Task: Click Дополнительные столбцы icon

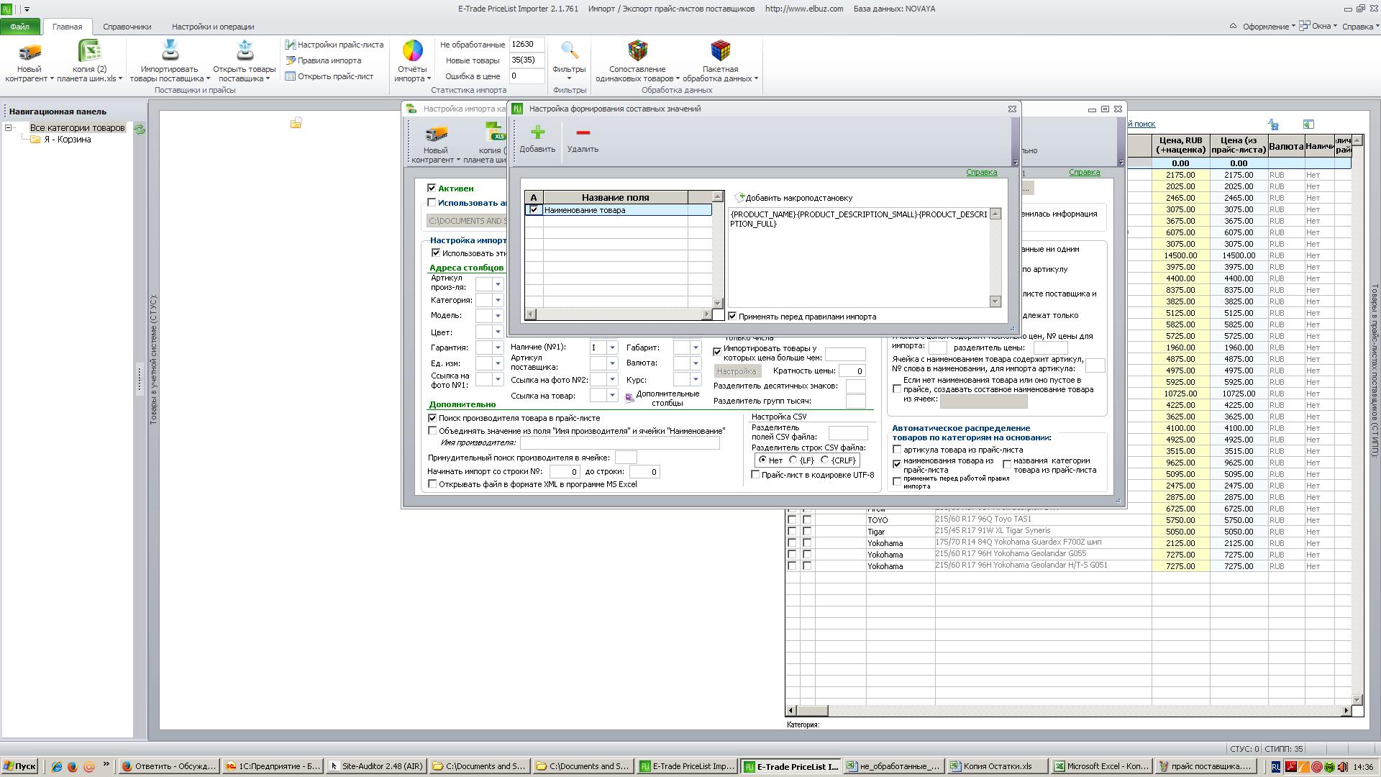Action: (629, 397)
